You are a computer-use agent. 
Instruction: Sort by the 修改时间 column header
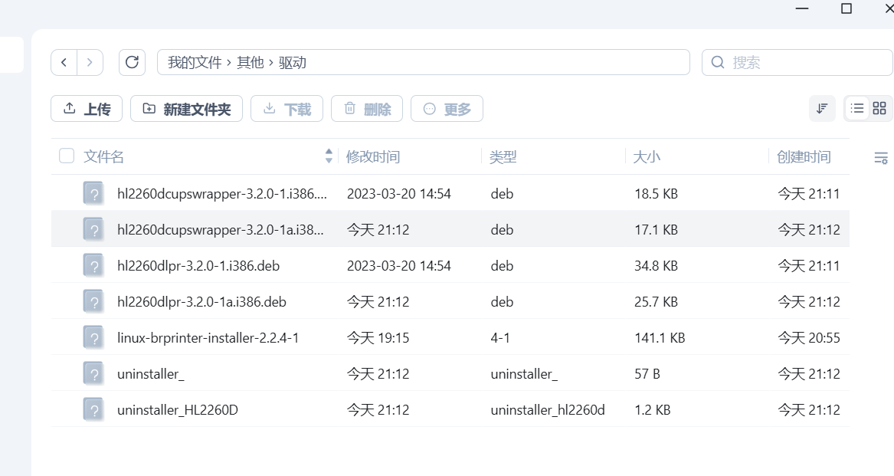coord(373,157)
